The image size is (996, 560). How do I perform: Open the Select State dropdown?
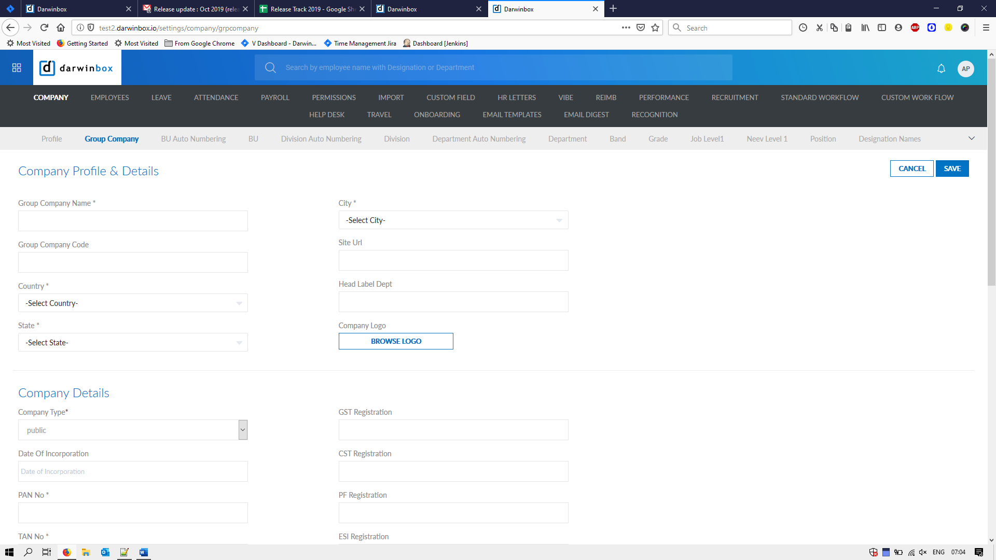[x=133, y=343]
